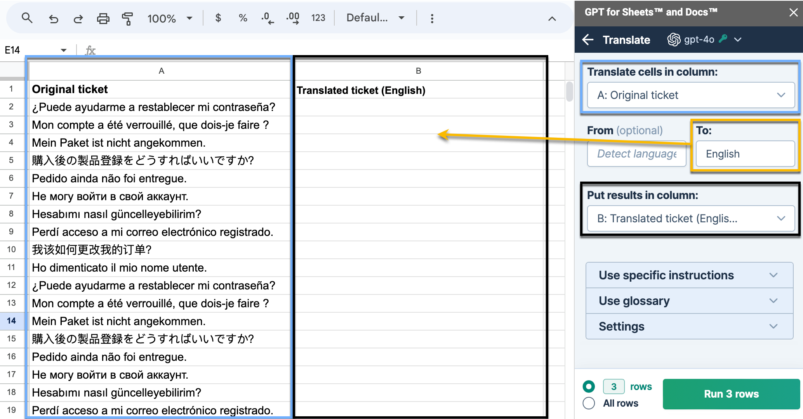803x419 pixels.
Task: Click the English 'To' language input field
Action: click(x=744, y=154)
